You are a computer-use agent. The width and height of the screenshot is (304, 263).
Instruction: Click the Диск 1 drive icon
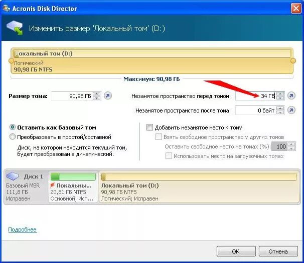[13, 176]
